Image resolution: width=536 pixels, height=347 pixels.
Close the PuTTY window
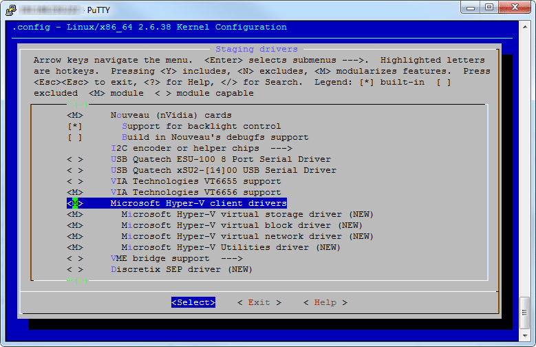[515, 8]
